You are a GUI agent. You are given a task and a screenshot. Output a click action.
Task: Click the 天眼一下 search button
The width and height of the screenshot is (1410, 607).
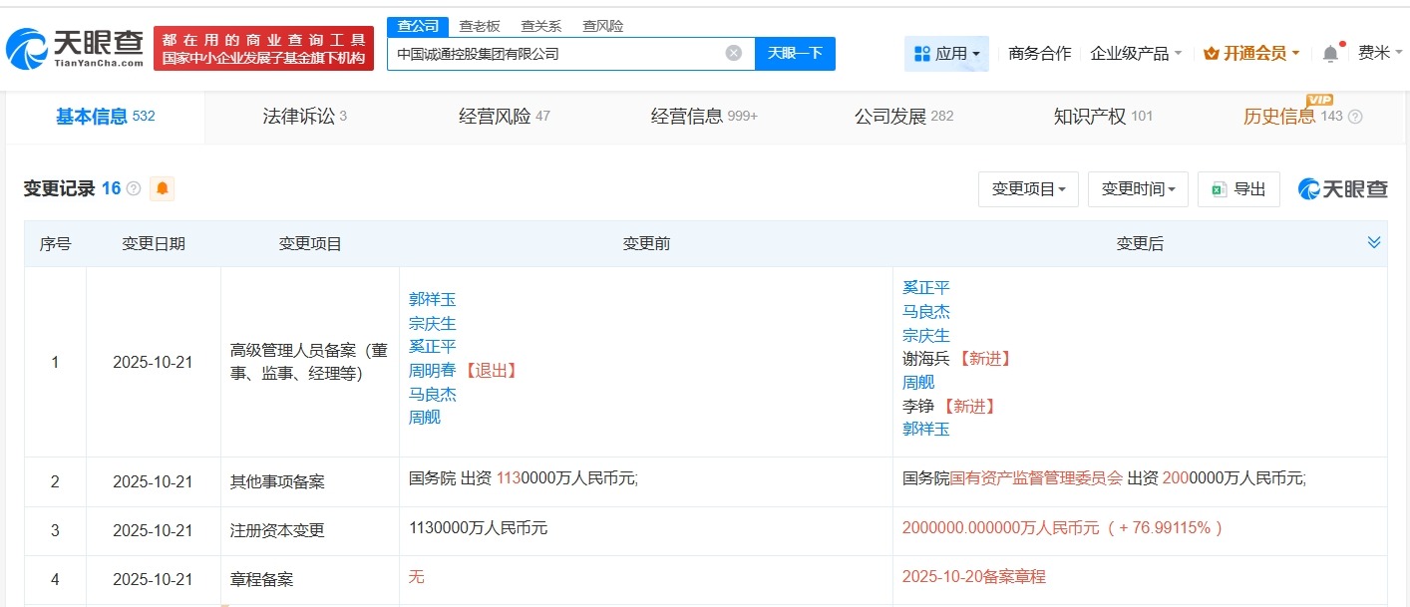795,53
